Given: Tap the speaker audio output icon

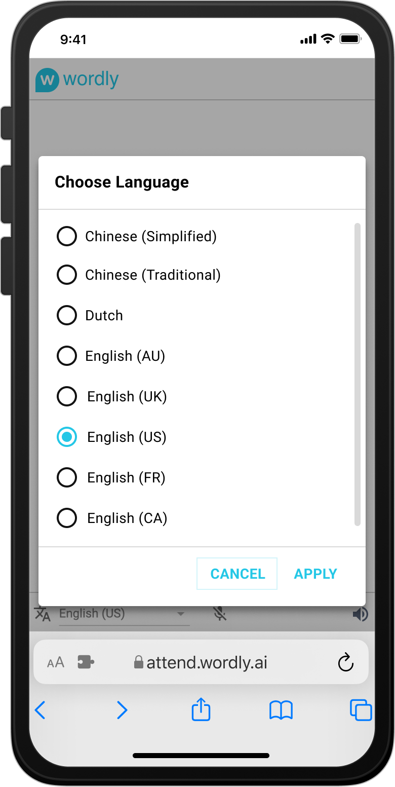Looking at the screenshot, I should tap(360, 614).
